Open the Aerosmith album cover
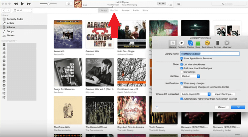The height and width of the screenshot is (137, 248). coord(68,34)
